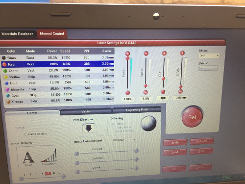Open the Mode dropdown

[x=209, y=55]
